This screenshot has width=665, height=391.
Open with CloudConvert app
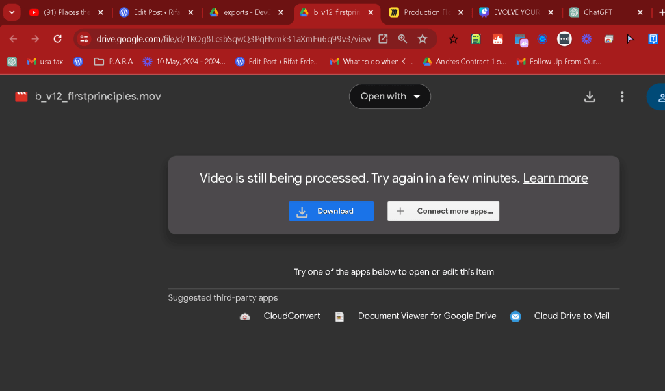[292, 316]
